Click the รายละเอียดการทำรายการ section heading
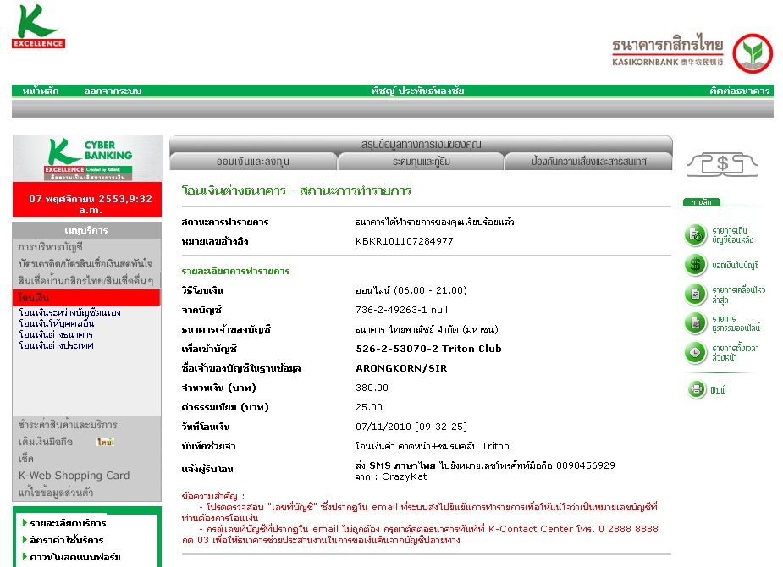 click(x=235, y=271)
